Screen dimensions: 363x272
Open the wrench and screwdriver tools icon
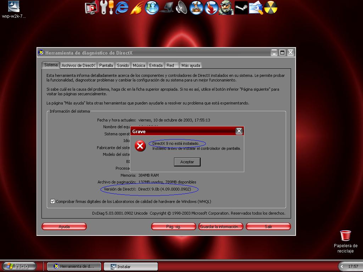(x=106, y=7)
